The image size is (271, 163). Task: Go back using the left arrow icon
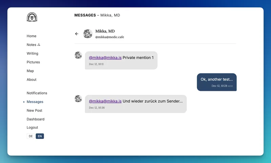[77, 34]
